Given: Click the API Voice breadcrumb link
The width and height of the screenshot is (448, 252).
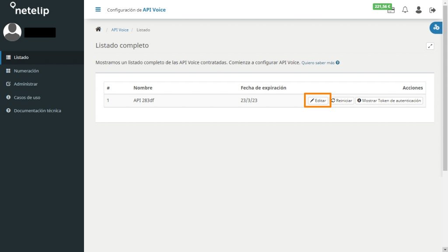Looking at the screenshot, I should tap(119, 30).
